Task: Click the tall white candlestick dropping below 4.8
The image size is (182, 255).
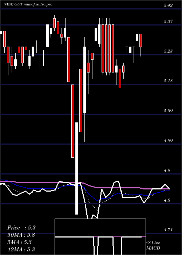Action: [77, 168]
